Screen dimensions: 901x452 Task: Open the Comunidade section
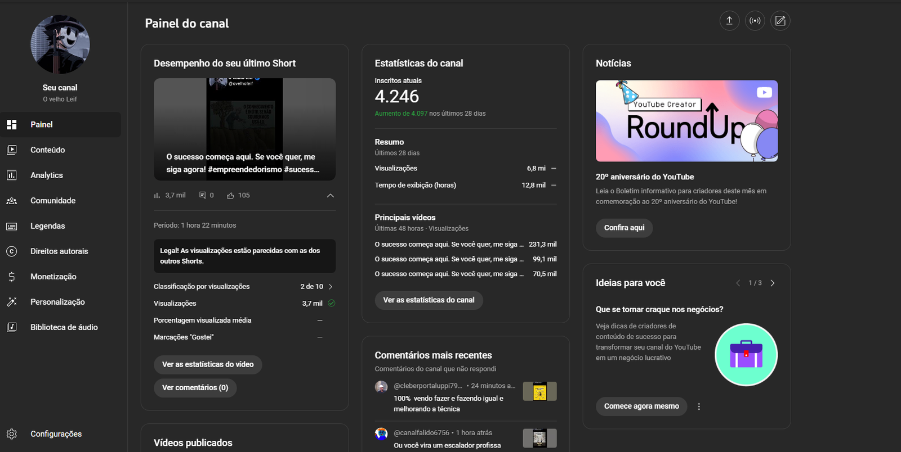(x=60, y=200)
